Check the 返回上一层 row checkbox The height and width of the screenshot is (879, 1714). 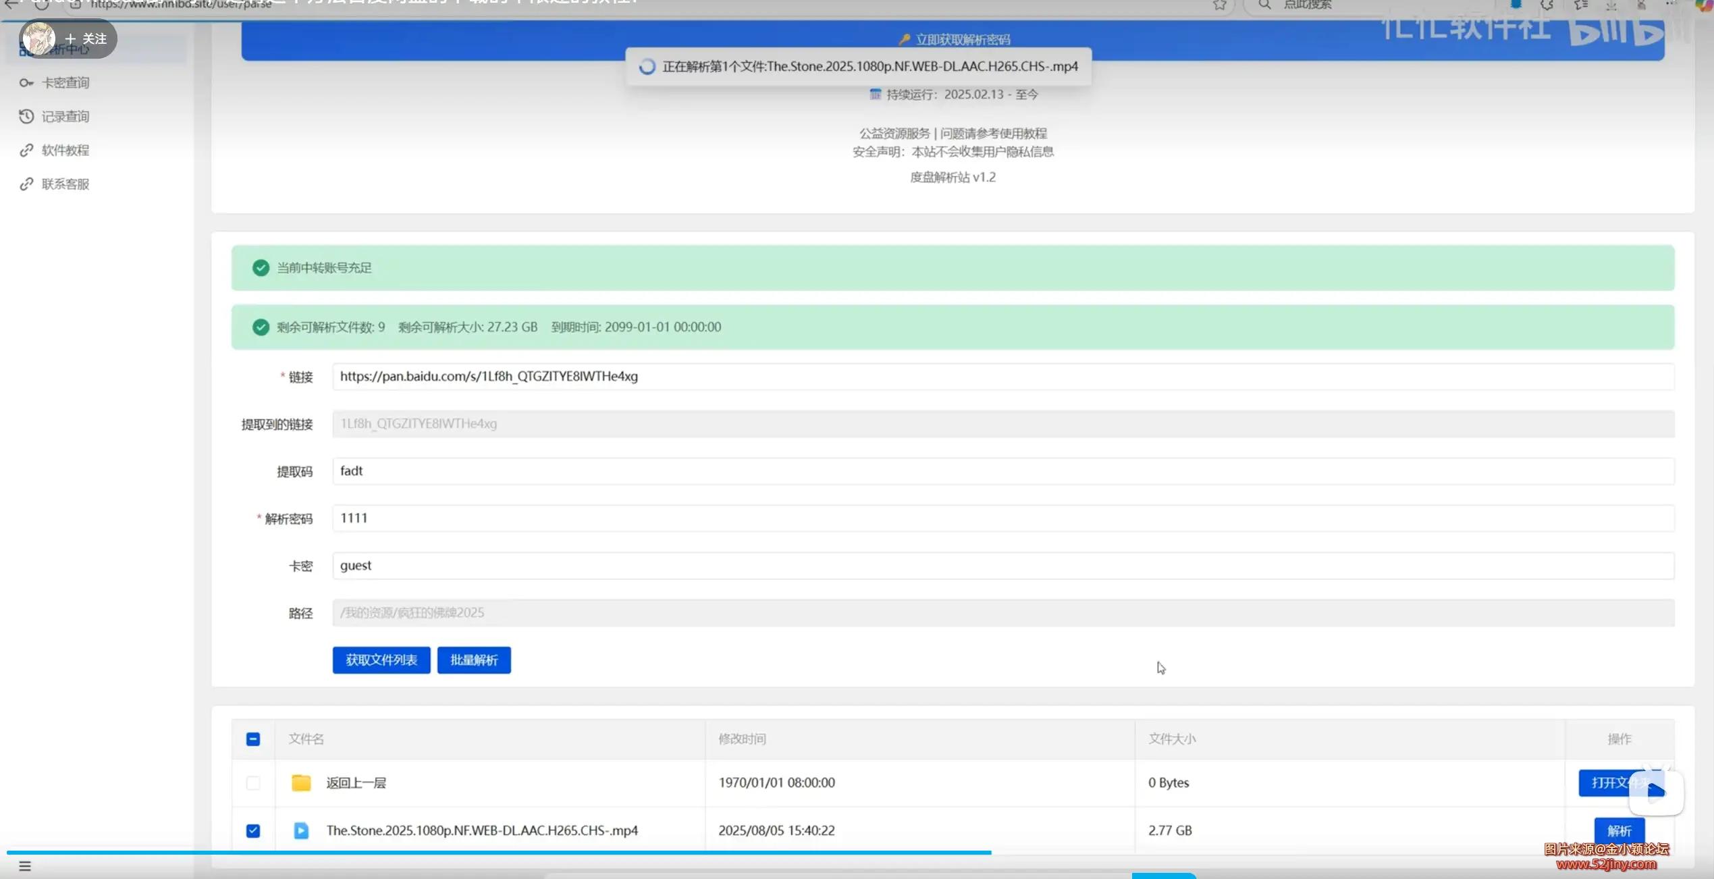coord(253,783)
